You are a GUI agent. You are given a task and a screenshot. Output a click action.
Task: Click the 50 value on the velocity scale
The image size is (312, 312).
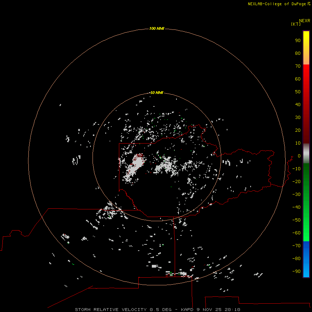point(298,92)
